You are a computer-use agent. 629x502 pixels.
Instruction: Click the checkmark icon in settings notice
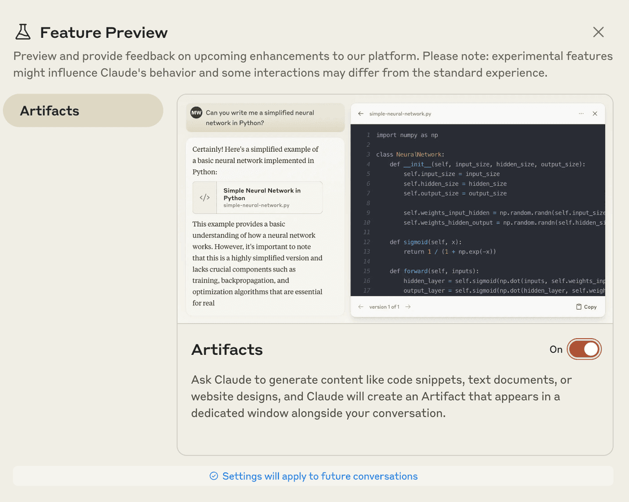point(214,476)
